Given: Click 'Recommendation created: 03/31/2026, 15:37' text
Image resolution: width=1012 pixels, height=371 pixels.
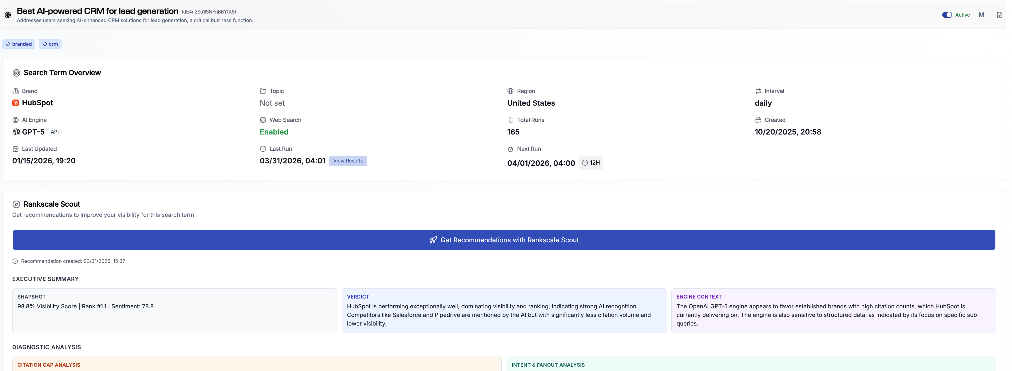Looking at the screenshot, I should click(x=73, y=261).
